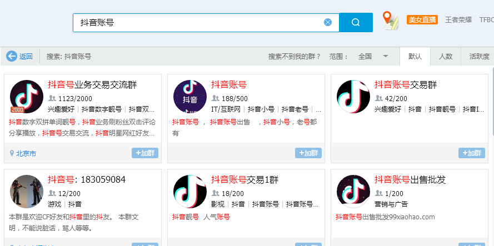
Task: Click the 抖音数字靓号 tag
Action: click(x=102, y=109)
